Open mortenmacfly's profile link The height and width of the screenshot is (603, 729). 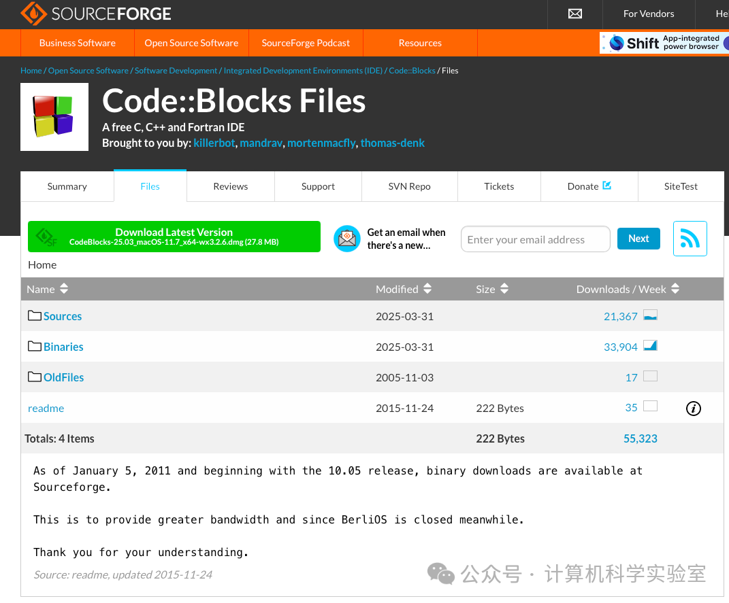click(321, 143)
